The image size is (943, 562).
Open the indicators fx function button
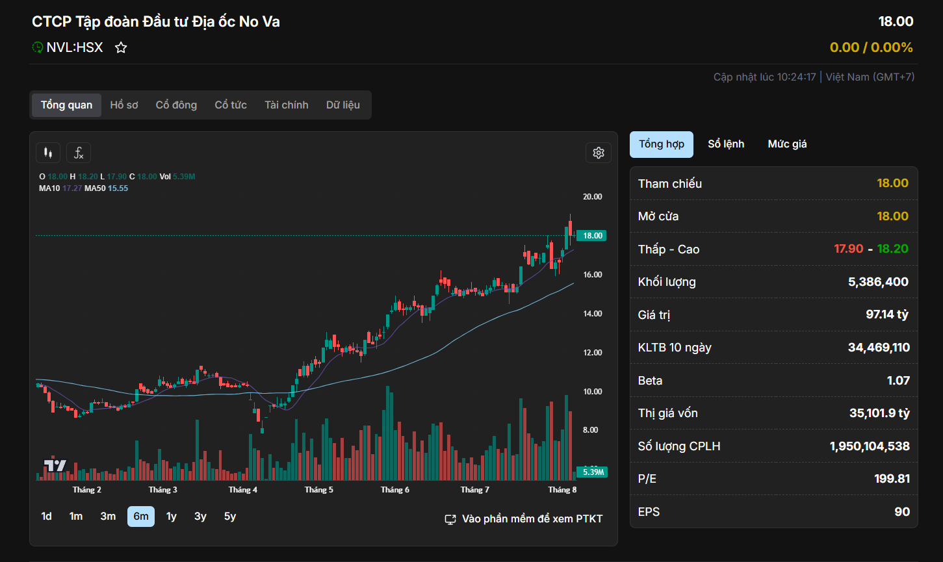coord(79,153)
